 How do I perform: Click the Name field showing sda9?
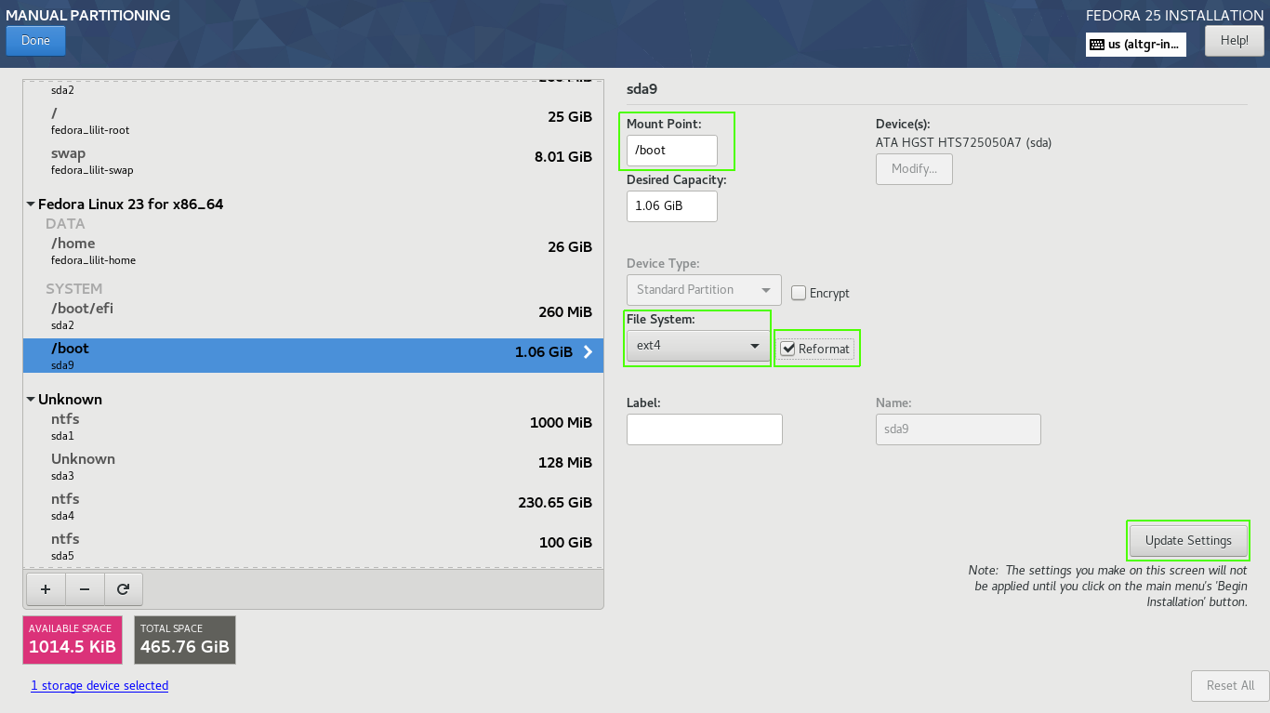pyautogui.click(x=959, y=429)
